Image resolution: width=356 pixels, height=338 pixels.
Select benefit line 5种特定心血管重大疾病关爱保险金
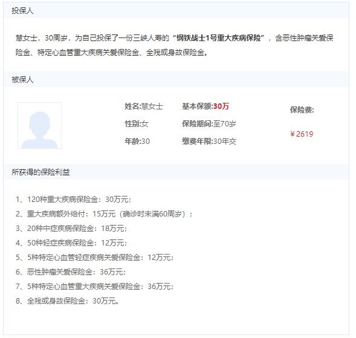(94, 287)
